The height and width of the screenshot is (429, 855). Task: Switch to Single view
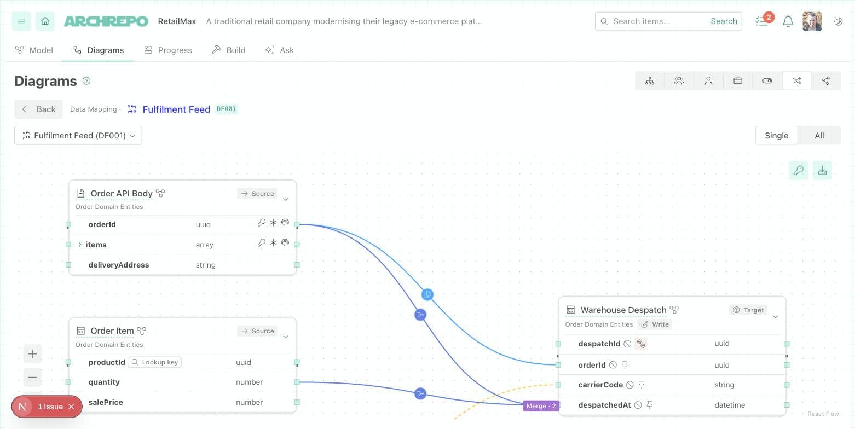[776, 136]
